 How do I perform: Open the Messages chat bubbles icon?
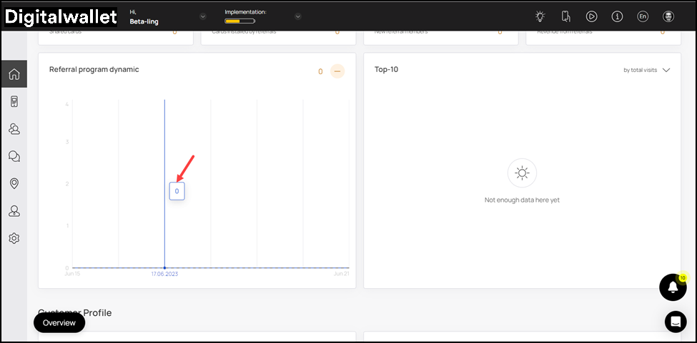(x=14, y=156)
